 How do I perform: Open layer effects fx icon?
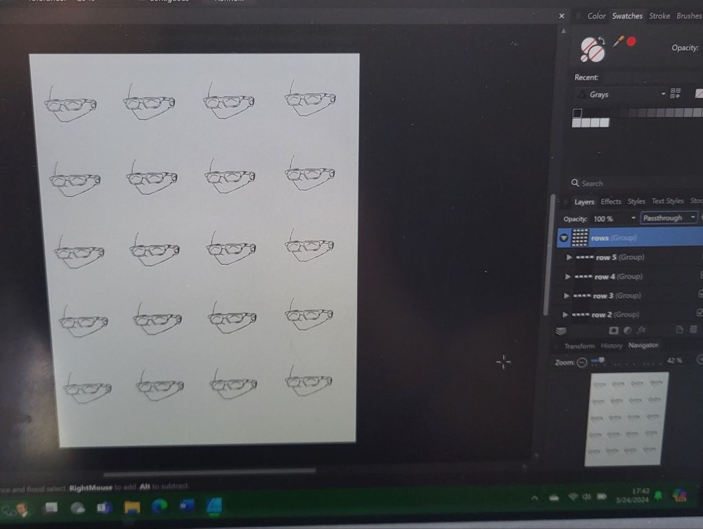coord(642,331)
